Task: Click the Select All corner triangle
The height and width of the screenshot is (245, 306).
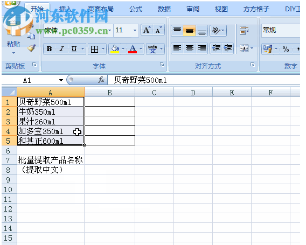Action: (x=9, y=92)
